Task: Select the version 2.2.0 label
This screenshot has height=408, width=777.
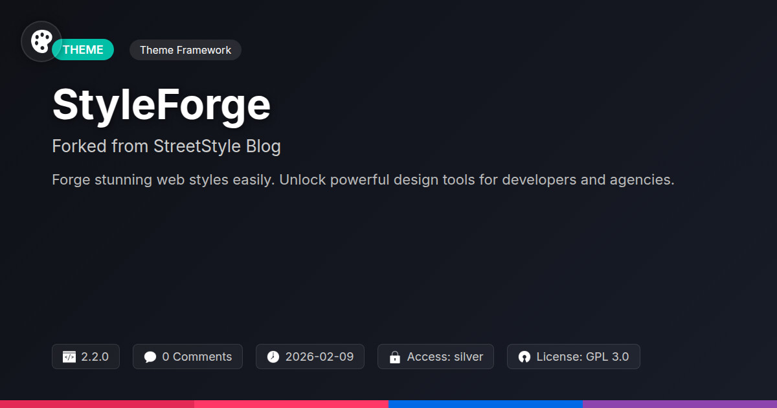Action: [95, 357]
